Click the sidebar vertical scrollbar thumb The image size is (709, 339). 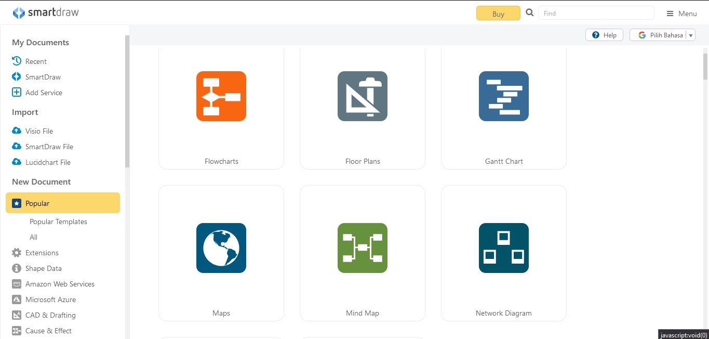tap(127, 101)
